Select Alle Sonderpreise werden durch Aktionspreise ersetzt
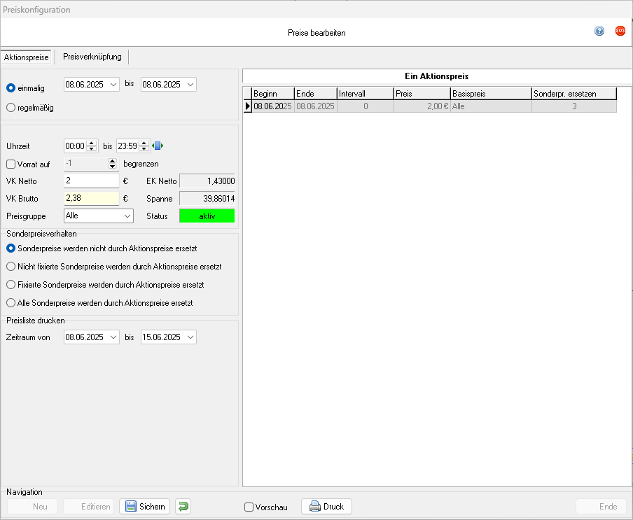The image size is (633, 520). pos(11,303)
